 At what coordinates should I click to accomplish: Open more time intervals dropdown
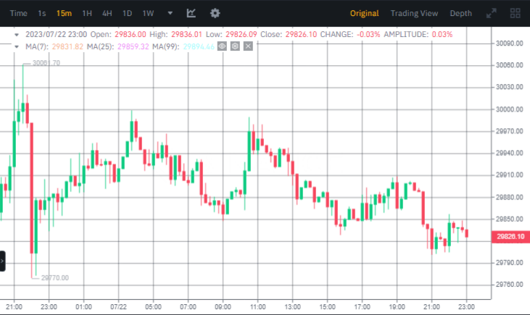pos(170,14)
